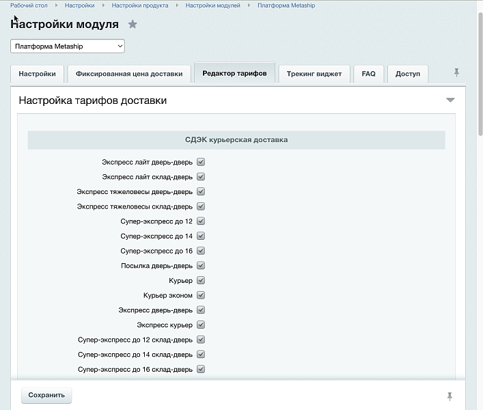483x410 pixels.
Task: Open the Фиксированная цена доставки tab
Action: click(x=129, y=74)
